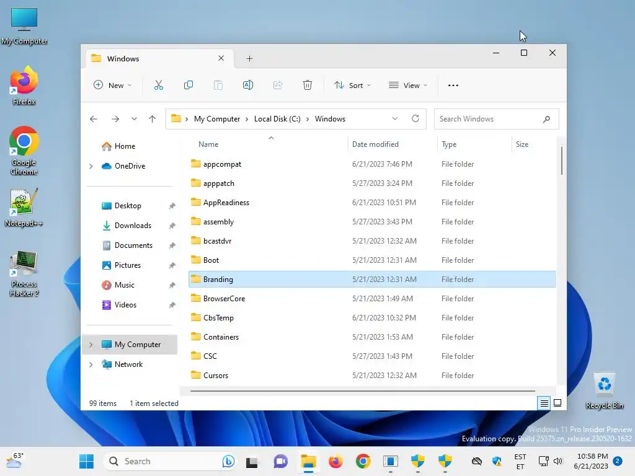Click the Copy icon in toolbar
This screenshot has width=635, height=476.
189,85
